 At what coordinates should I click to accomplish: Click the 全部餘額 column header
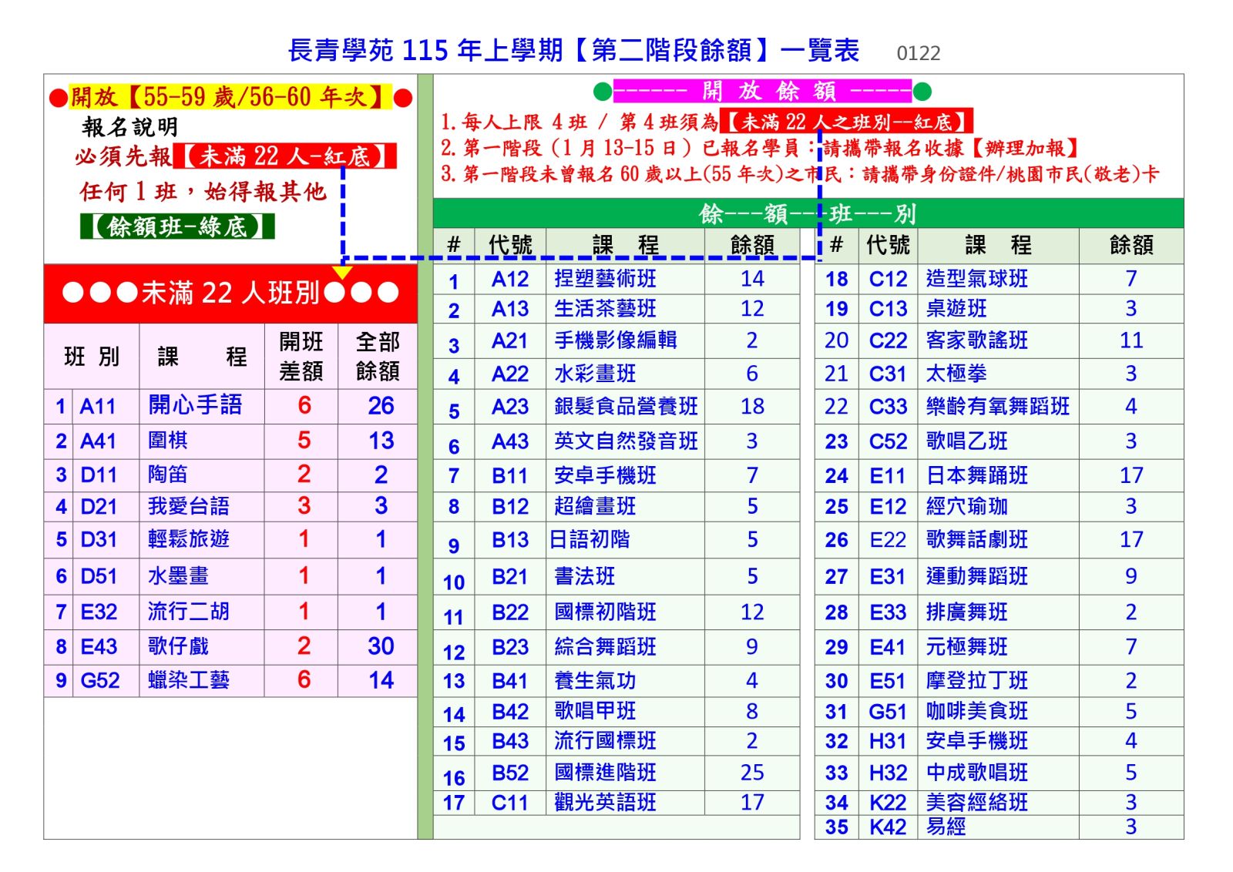pos(378,356)
